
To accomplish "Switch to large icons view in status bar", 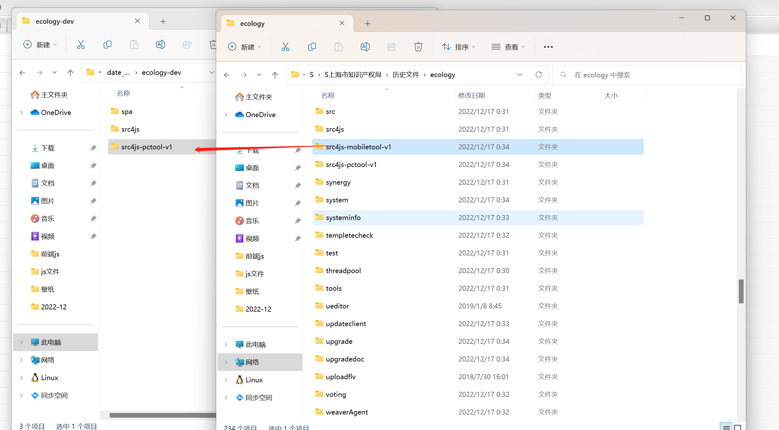I will (x=737, y=427).
